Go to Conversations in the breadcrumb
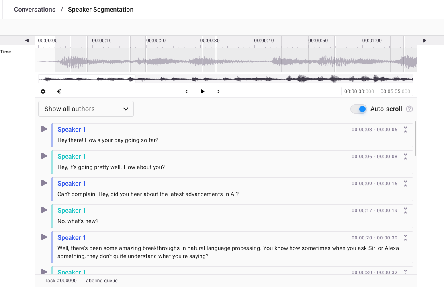Viewport: 444px width, 287px height. (35, 9)
